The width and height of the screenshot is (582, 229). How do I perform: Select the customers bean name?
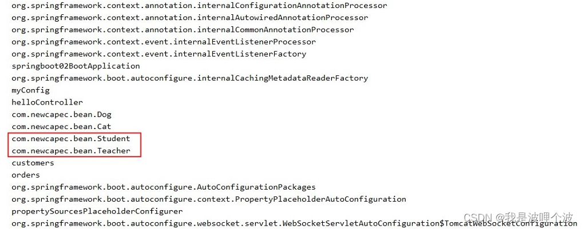[x=33, y=163]
